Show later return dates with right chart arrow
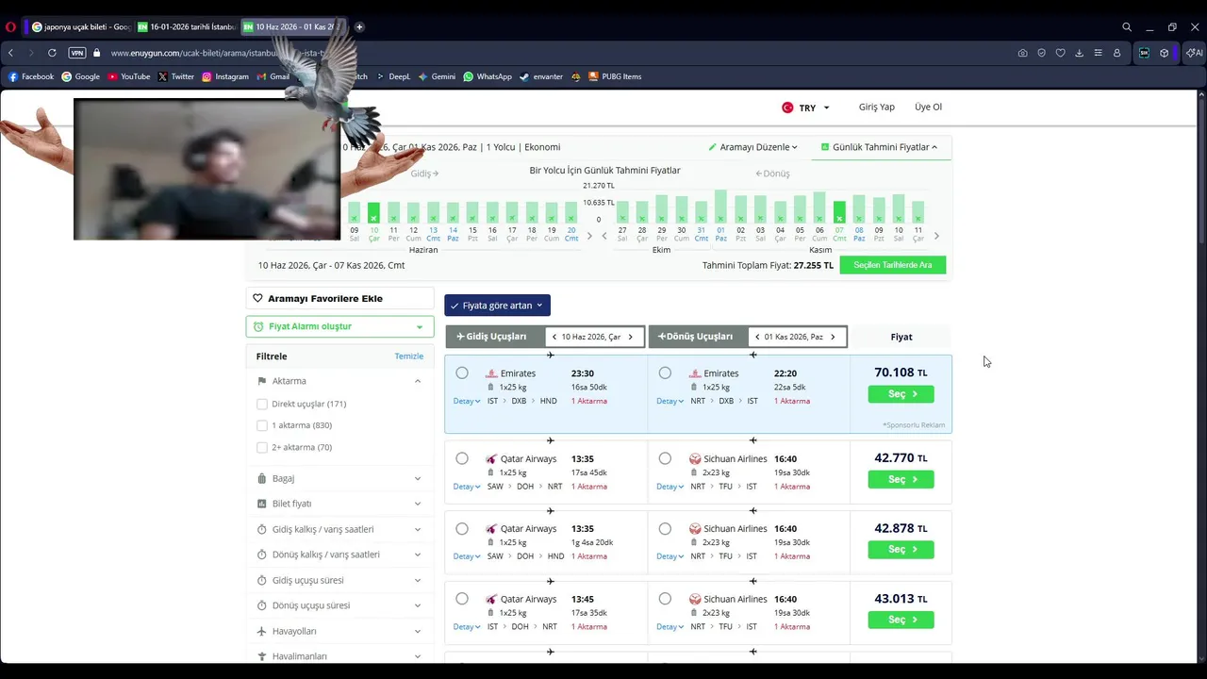Screen dimensions: 1207x679 (936, 235)
